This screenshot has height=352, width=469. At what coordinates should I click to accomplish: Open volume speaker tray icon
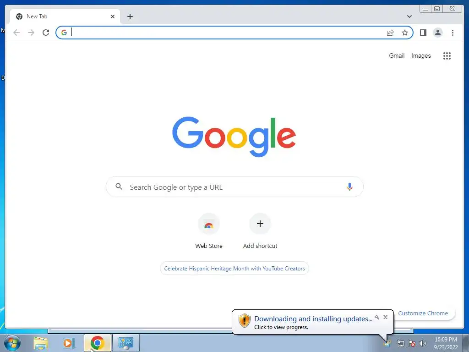(x=423, y=343)
